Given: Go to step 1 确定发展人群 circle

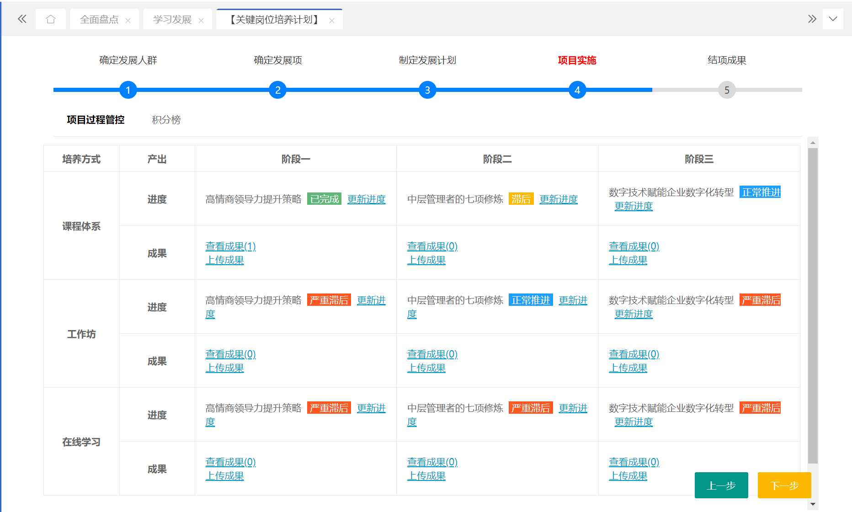Looking at the screenshot, I should (128, 90).
